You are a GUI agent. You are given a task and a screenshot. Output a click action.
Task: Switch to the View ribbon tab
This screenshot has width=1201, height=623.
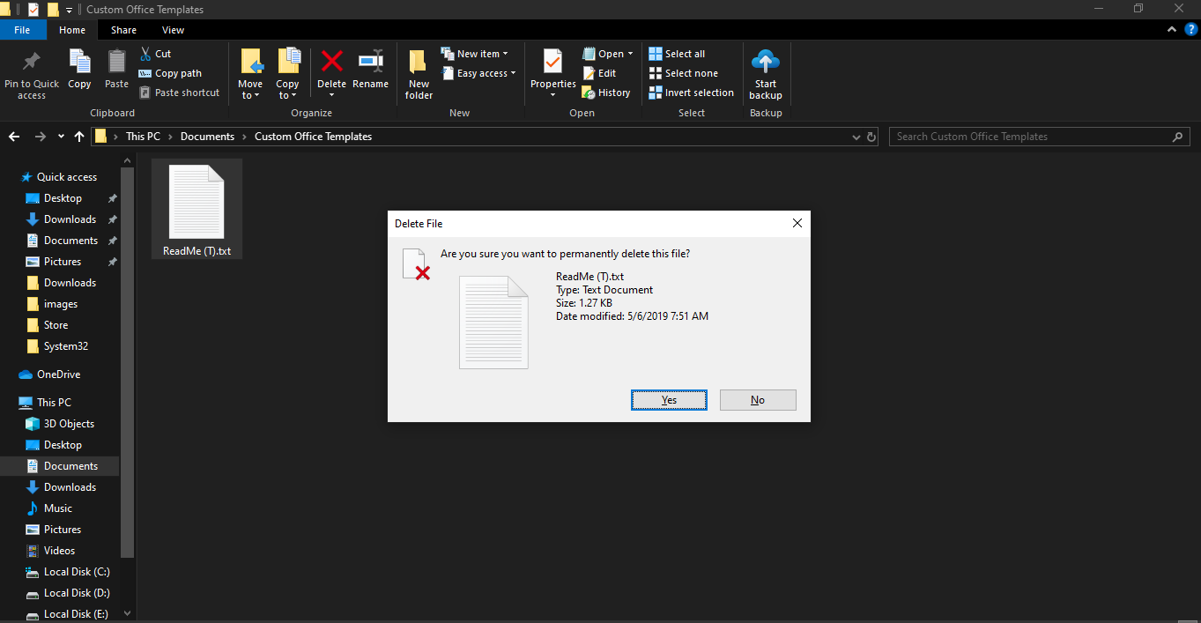[x=174, y=30]
